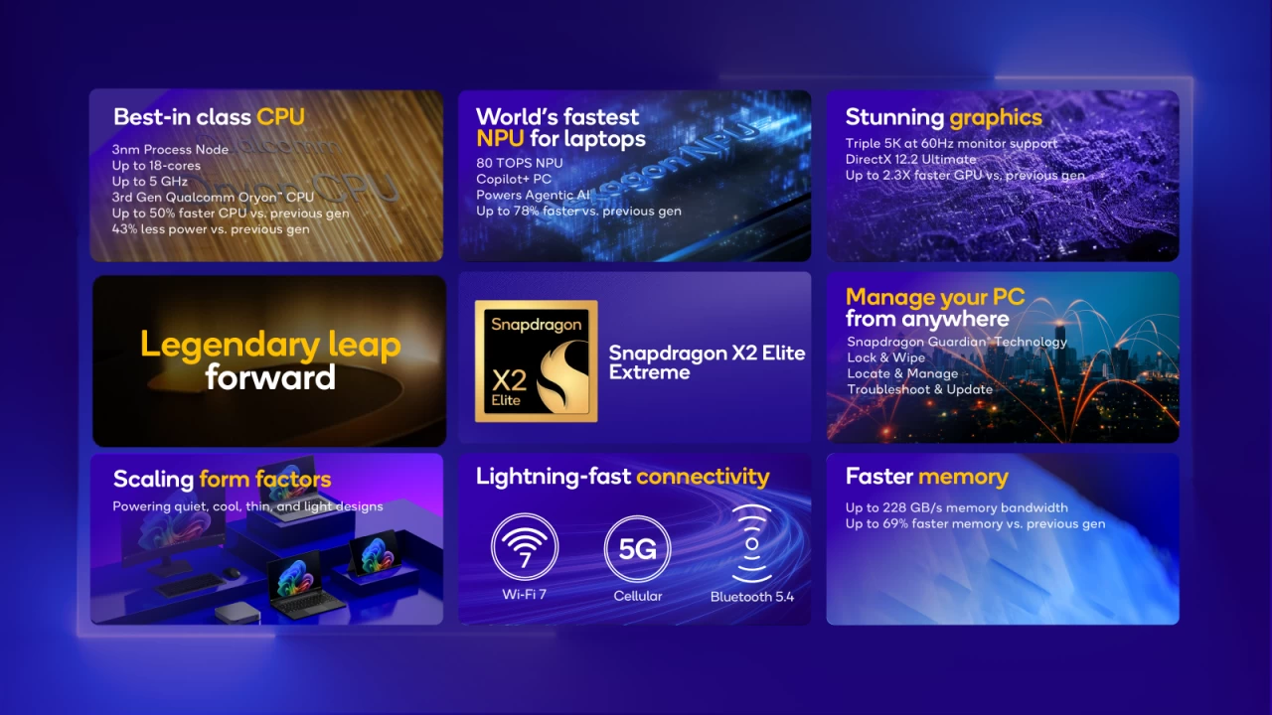The height and width of the screenshot is (715, 1272).
Task: Click 'Manage your PC from anywhere' heading
Action: (x=935, y=308)
